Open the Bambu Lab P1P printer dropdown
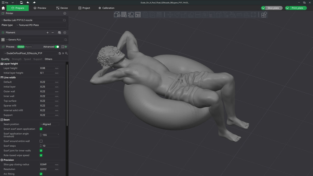The height and width of the screenshot is (176, 313). point(32,20)
